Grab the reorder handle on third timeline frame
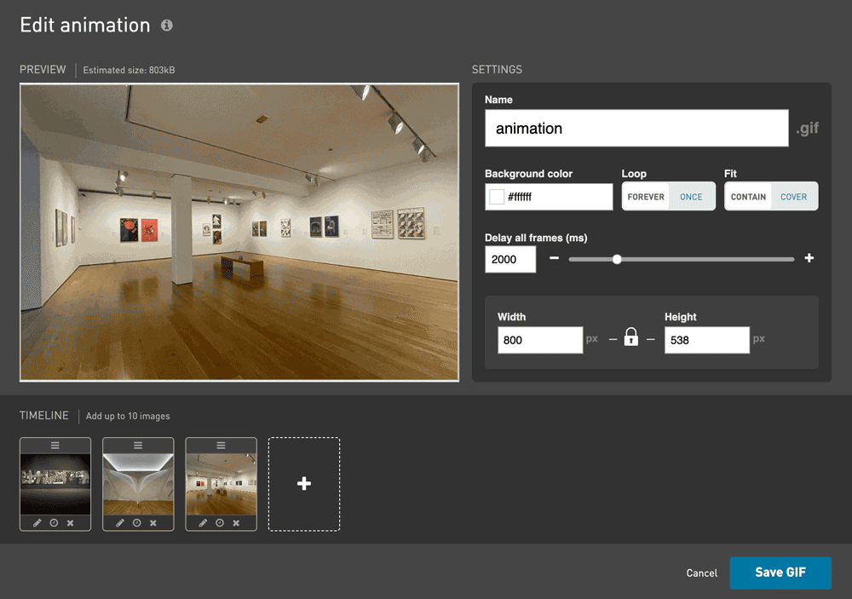Viewport: 852px width, 599px height. coord(221,445)
